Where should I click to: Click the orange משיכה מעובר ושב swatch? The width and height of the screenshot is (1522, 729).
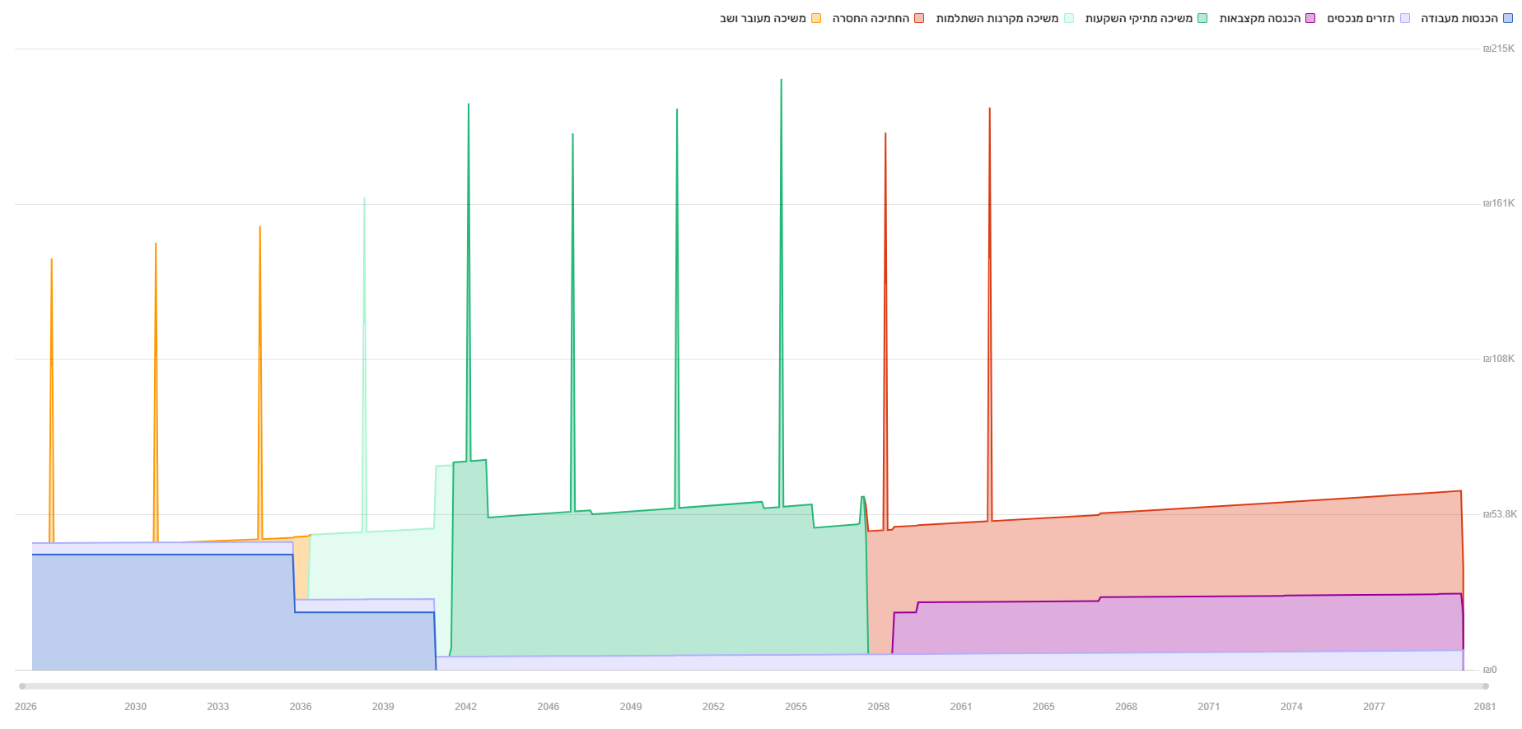(816, 18)
